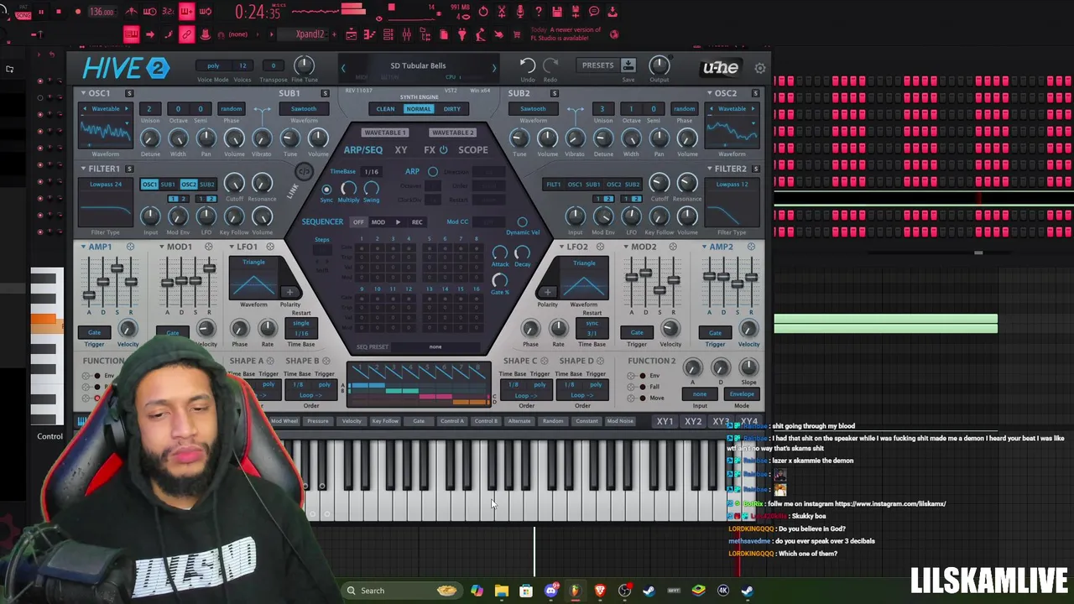The image size is (1074, 604).
Task: Click the Hive settings gear icon
Action: tap(760, 68)
